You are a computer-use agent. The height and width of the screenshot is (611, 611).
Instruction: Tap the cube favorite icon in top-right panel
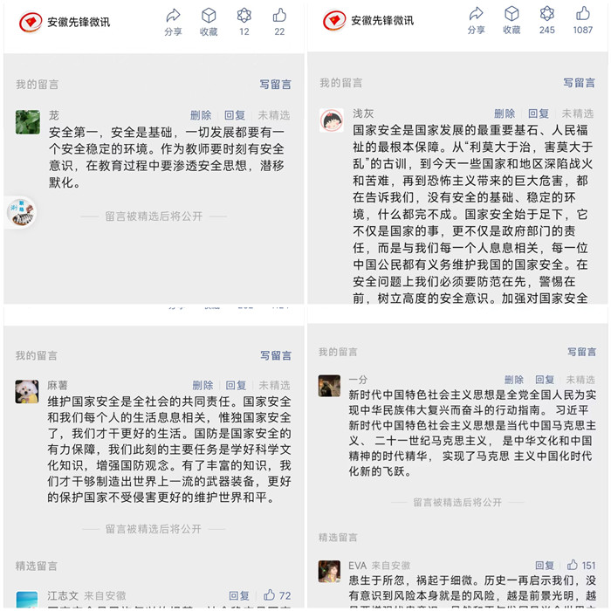click(x=511, y=14)
